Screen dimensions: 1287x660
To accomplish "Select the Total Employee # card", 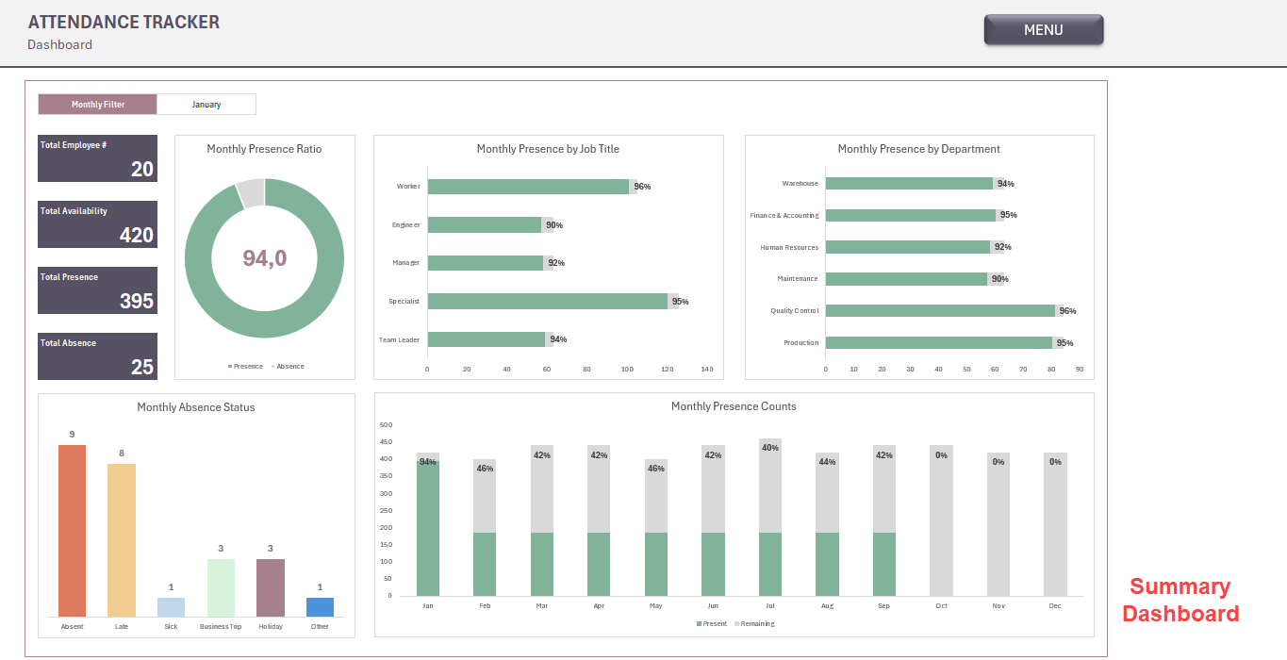I will tap(98, 158).
